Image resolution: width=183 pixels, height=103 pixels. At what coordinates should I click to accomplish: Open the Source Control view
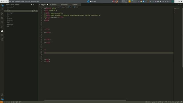point(2,14)
